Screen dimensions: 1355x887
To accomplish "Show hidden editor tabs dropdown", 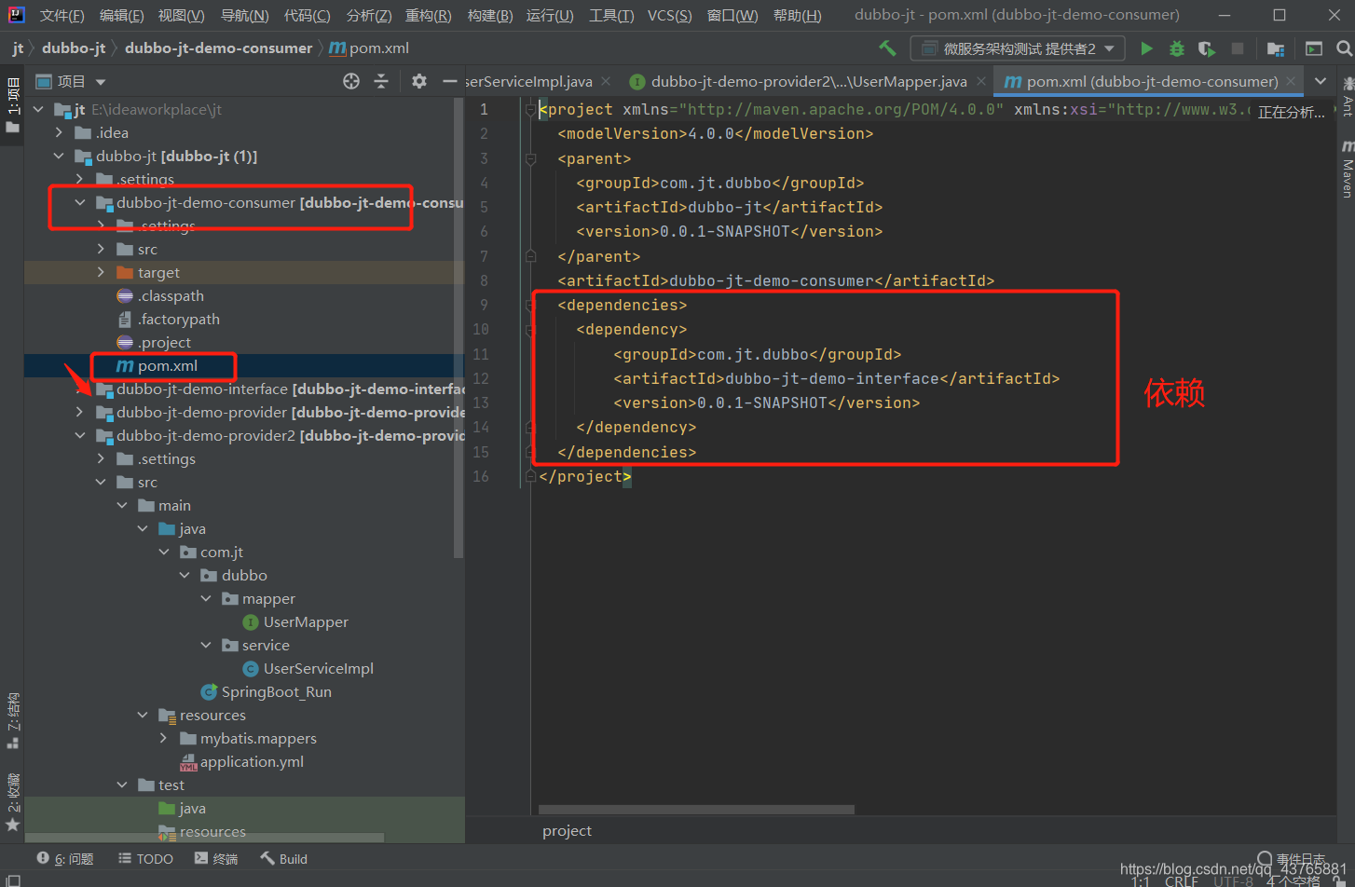I will point(1321,81).
